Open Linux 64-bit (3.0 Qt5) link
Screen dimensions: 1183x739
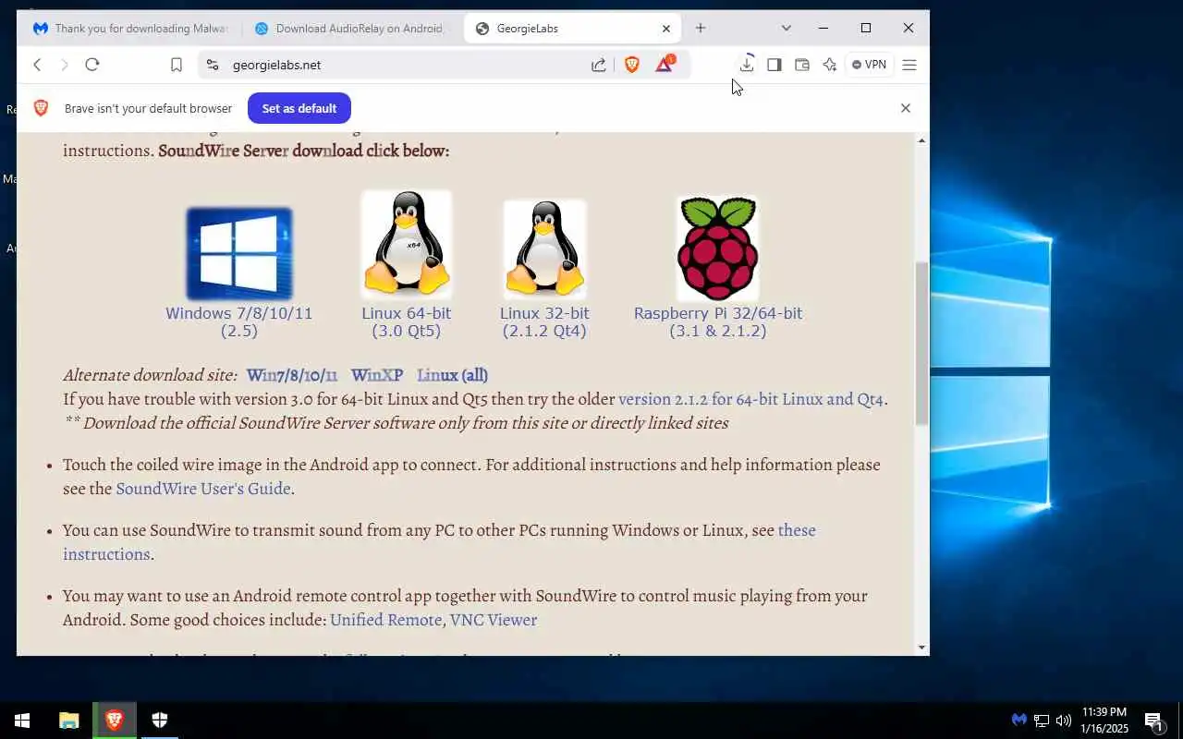point(407,321)
